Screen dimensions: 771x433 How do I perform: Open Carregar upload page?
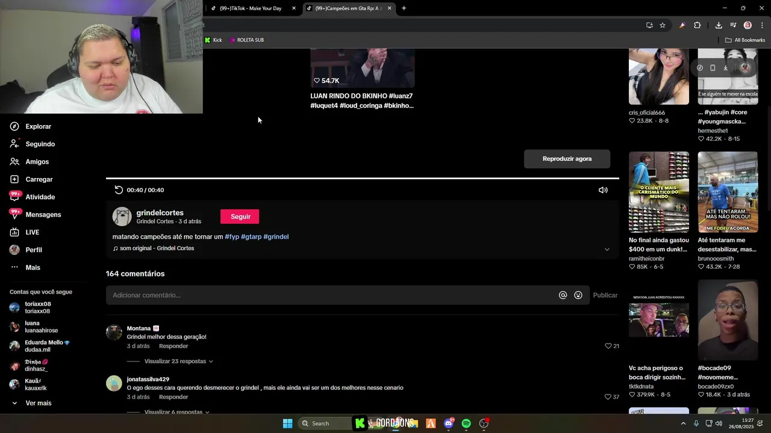(31, 179)
